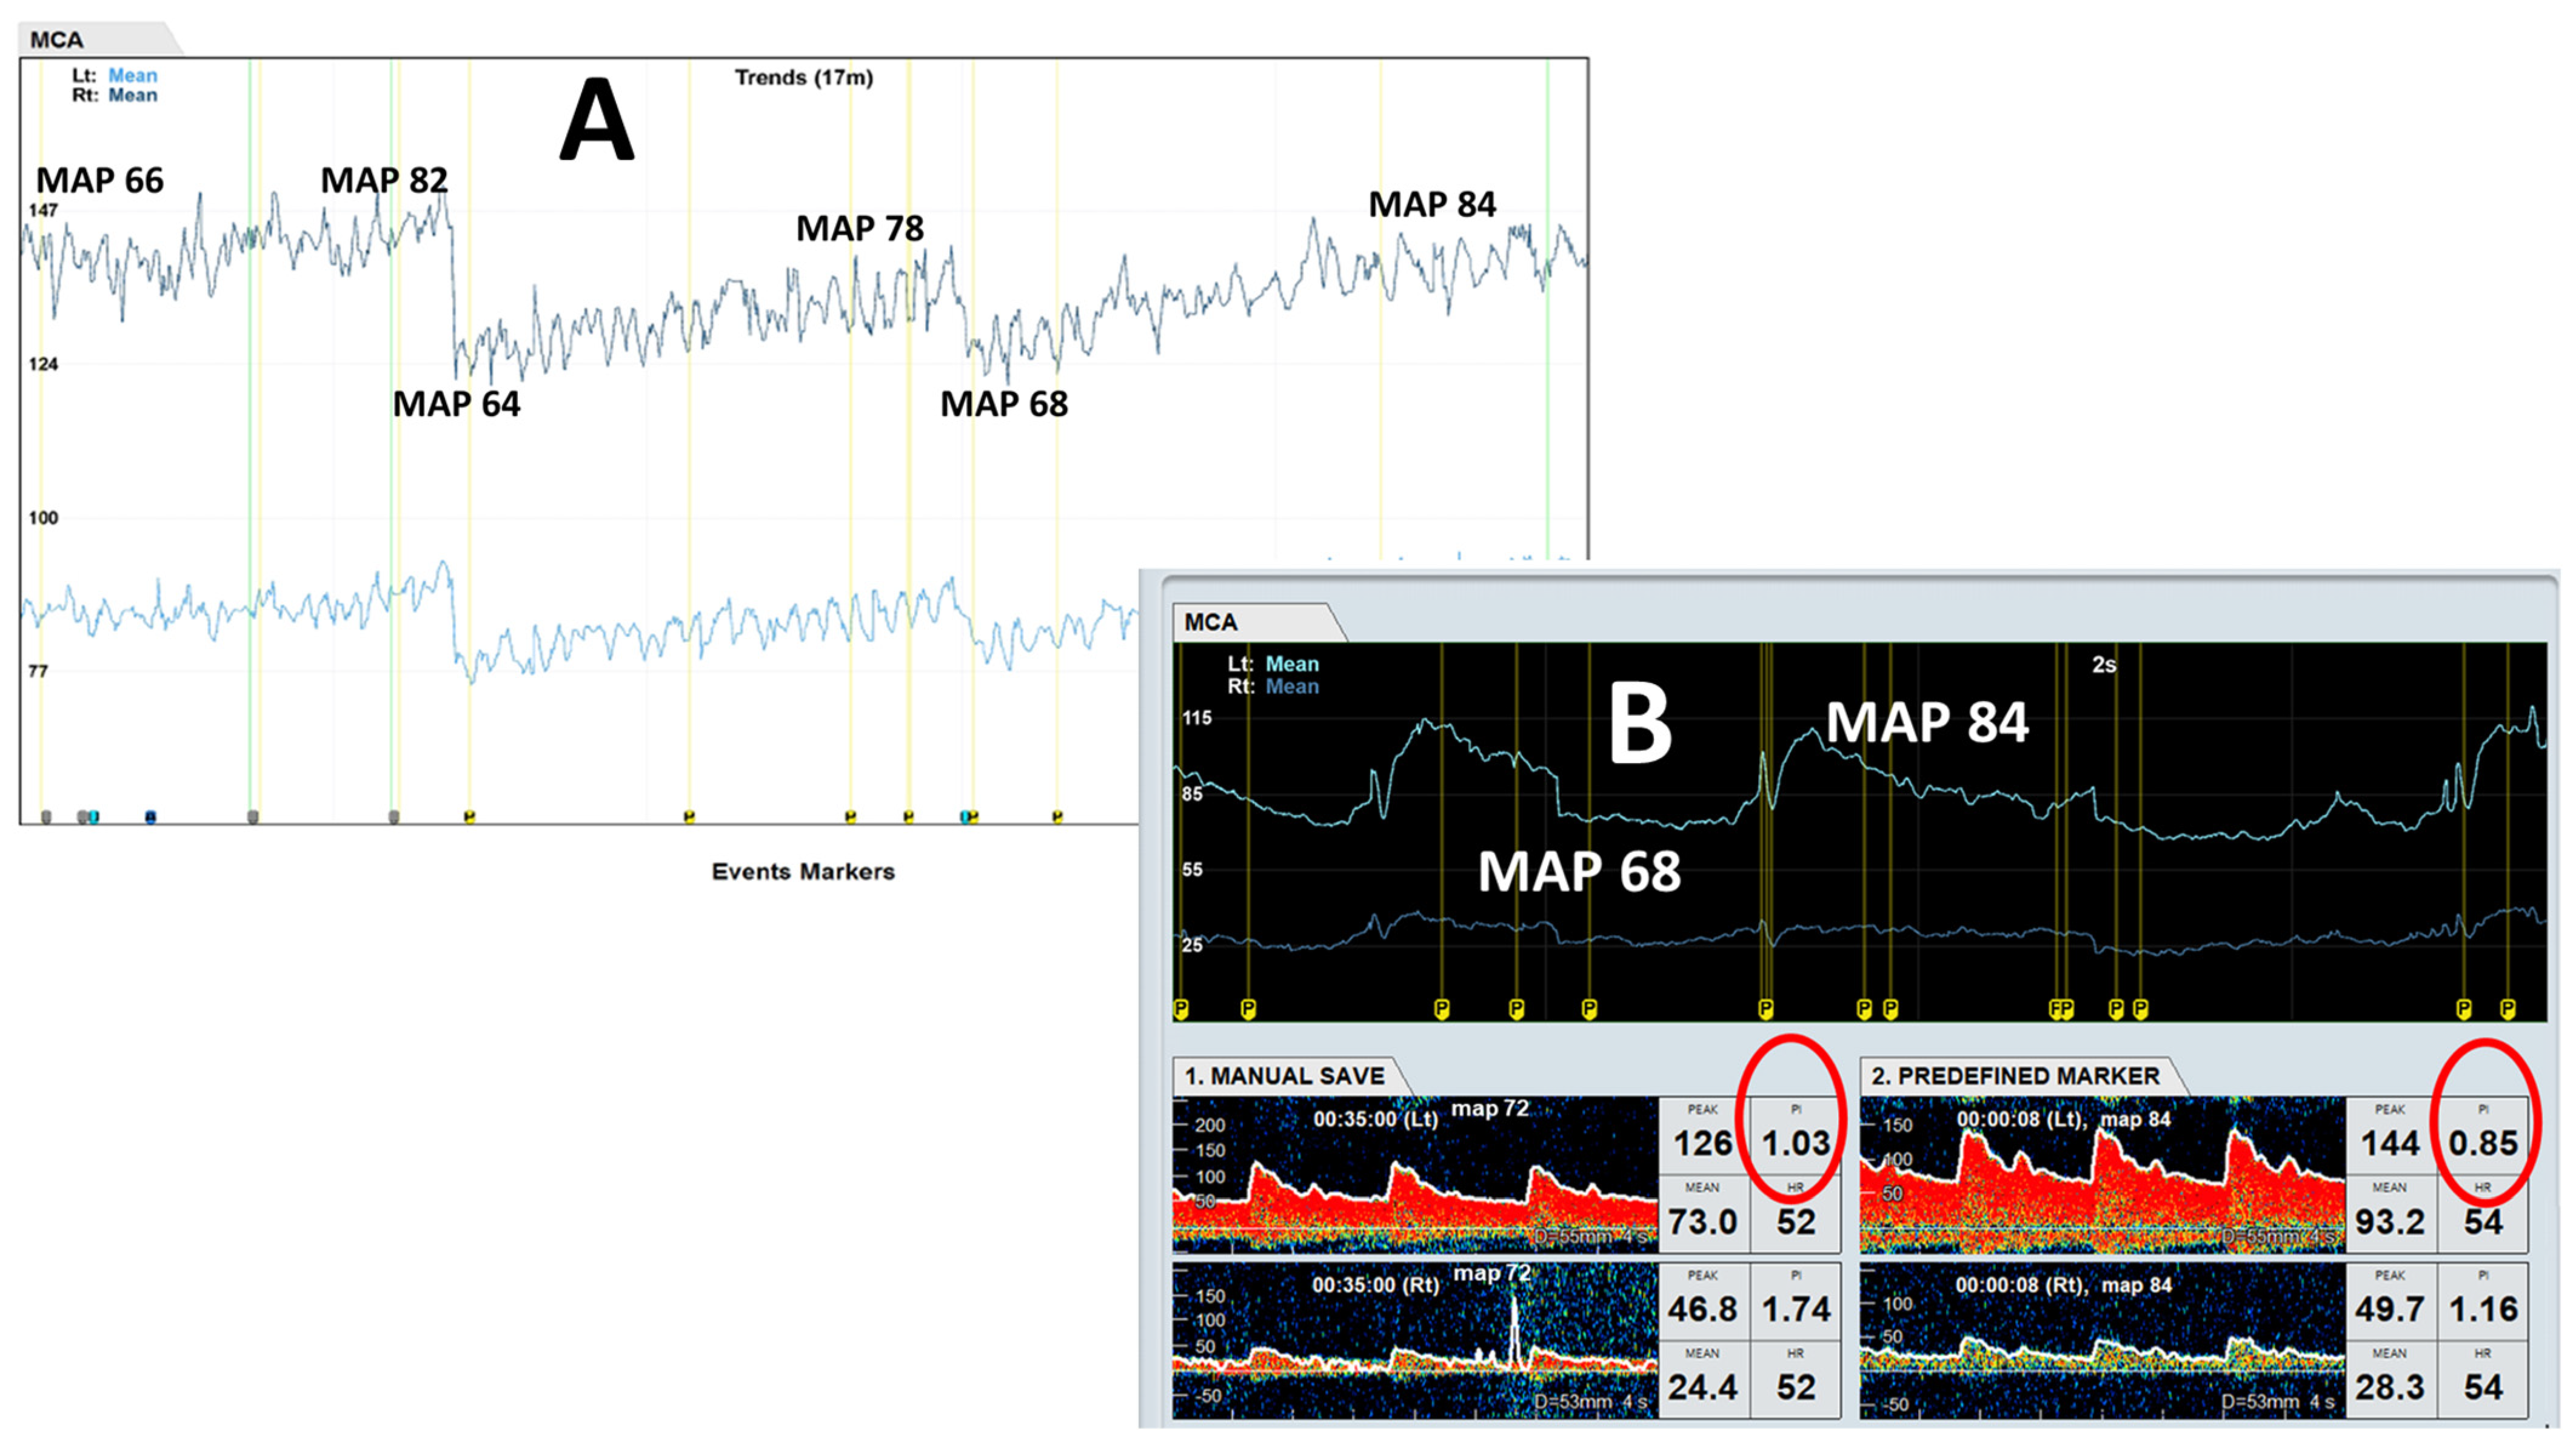
Task: Select the MCA tab above the black trend chart
Action: (x=1211, y=622)
